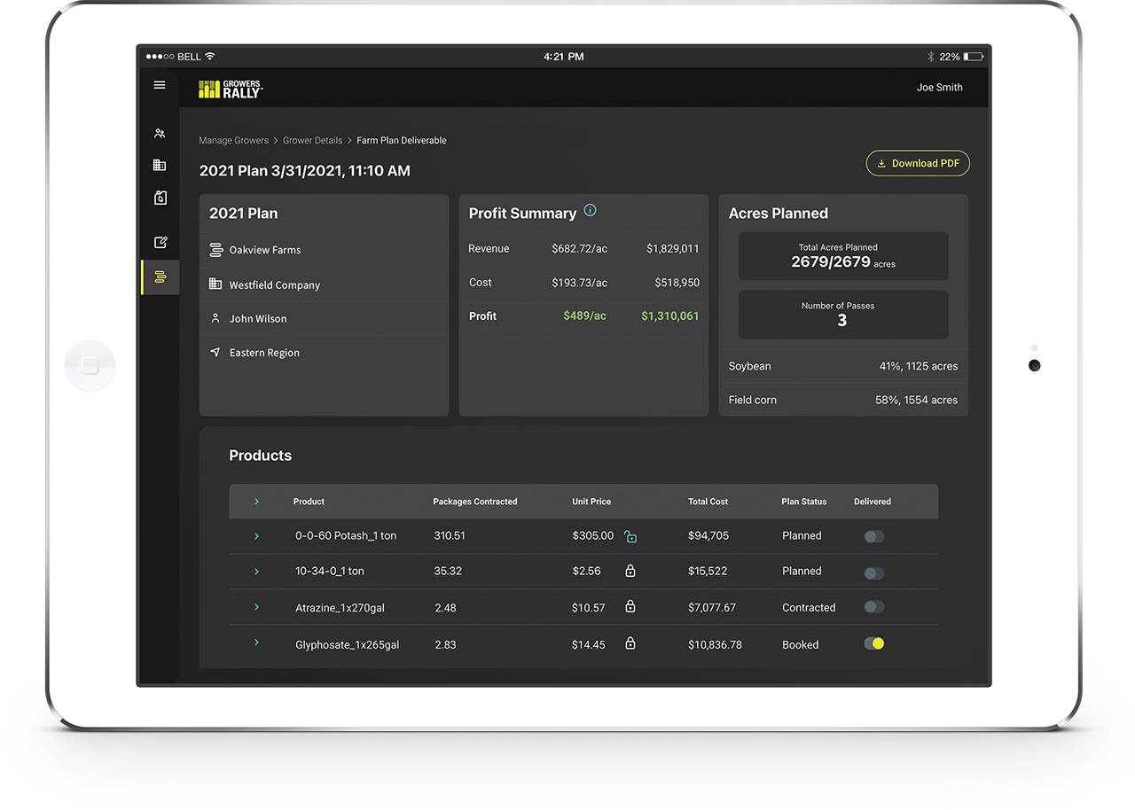The image size is (1135, 810).
Task: Open the company building icon in sidebar
Action: (x=160, y=165)
